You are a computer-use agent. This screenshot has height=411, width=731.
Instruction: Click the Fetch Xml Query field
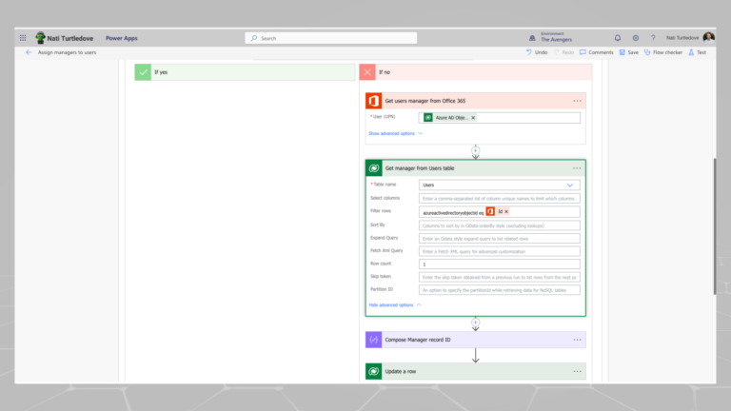click(500, 251)
